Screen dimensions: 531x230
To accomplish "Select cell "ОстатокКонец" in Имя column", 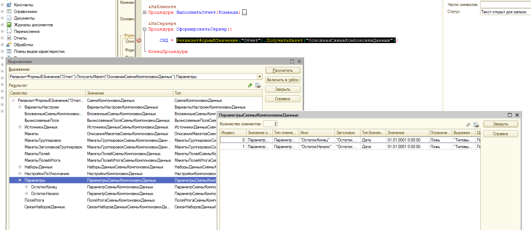I will pos(317,140).
